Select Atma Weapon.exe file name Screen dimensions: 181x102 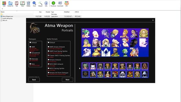8,16
